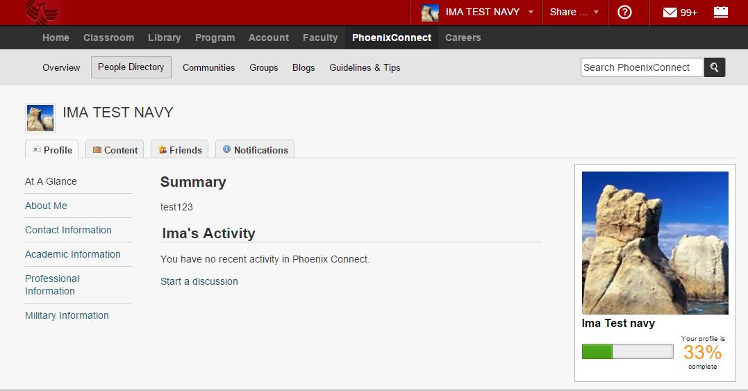Select PhoenixConnect in main navigation

coord(392,38)
